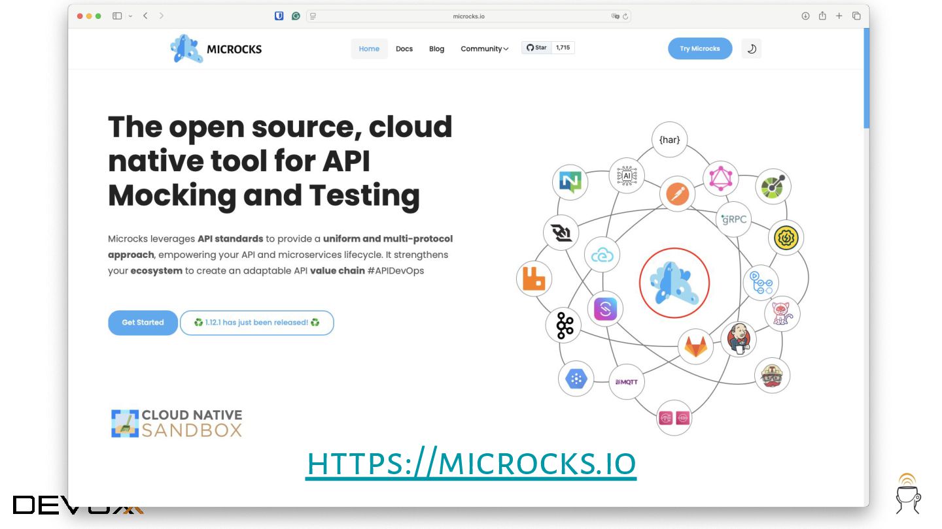Click the Microcks logo in header
Image resolution: width=942 pixels, height=529 pixels.
tap(216, 49)
